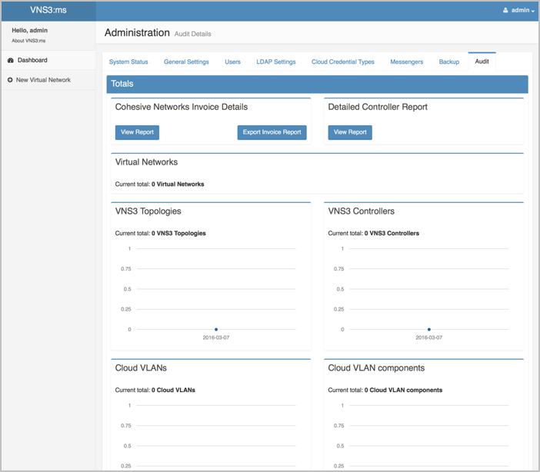540x472 pixels.
Task: Click the Detailed Controller Report heading
Action: pos(378,107)
